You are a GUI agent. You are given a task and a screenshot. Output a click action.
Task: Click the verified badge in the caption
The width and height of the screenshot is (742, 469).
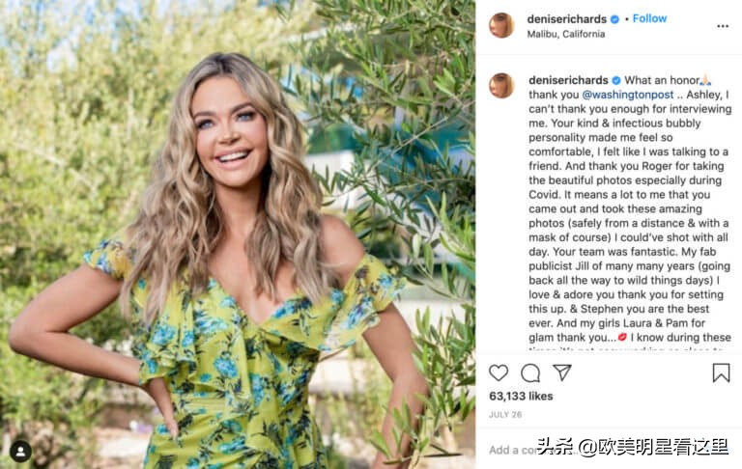pyautogui.click(x=616, y=80)
